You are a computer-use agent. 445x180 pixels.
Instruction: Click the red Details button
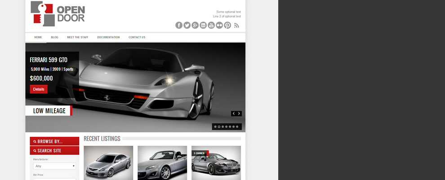pos(39,89)
